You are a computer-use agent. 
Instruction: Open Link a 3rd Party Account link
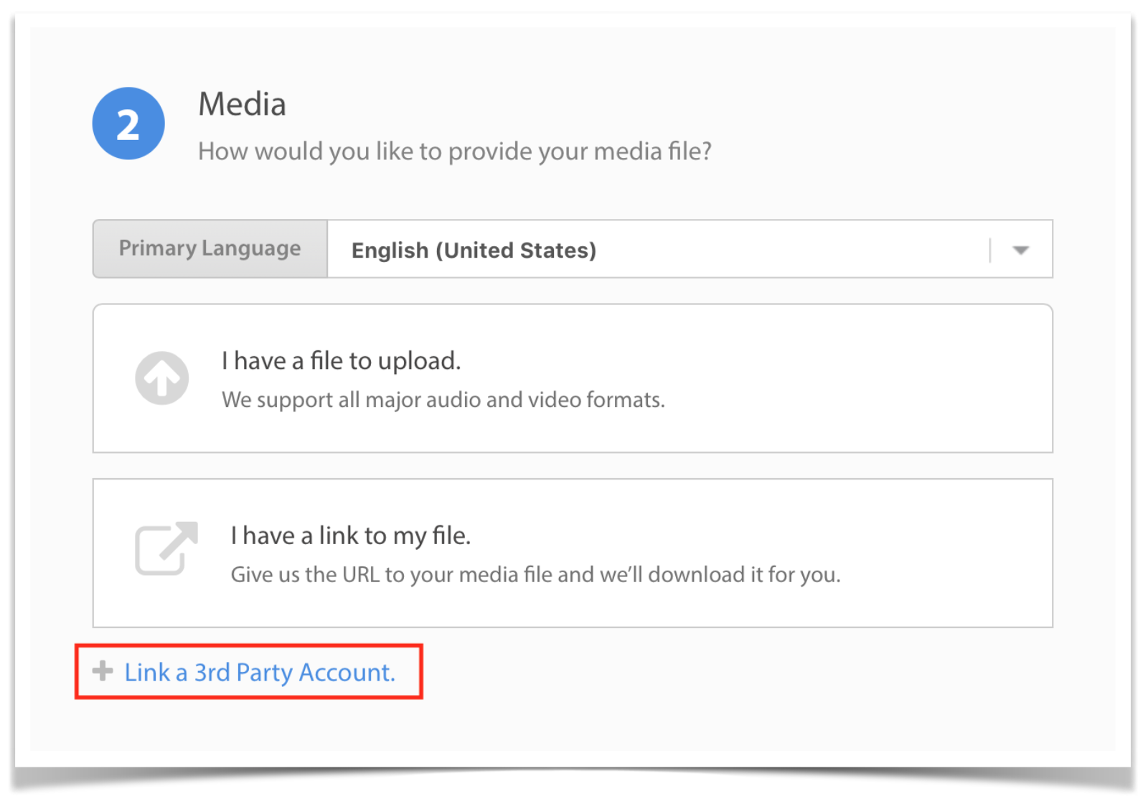click(260, 672)
